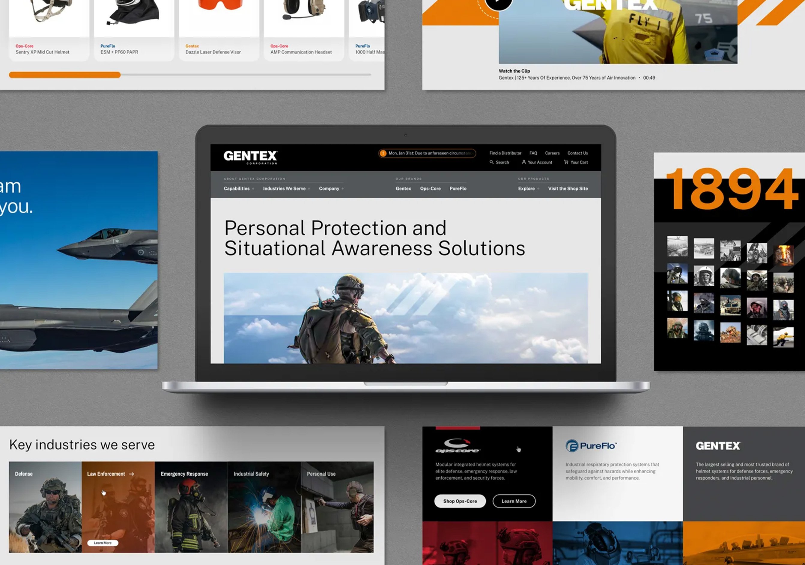Select the Emergency Response industry card
The height and width of the screenshot is (565, 805).
(191, 507)
